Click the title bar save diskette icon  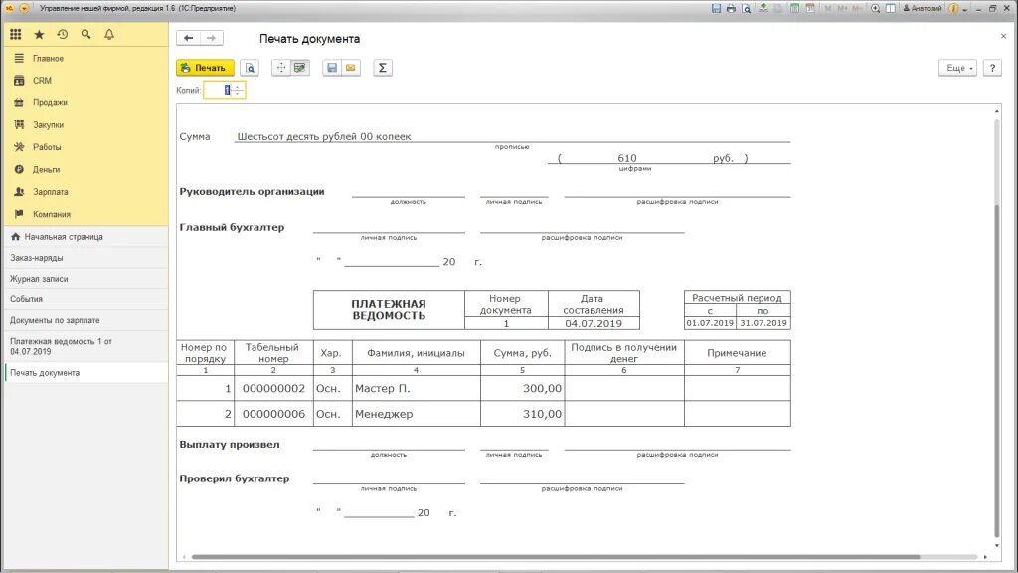[x=716, y=8]
